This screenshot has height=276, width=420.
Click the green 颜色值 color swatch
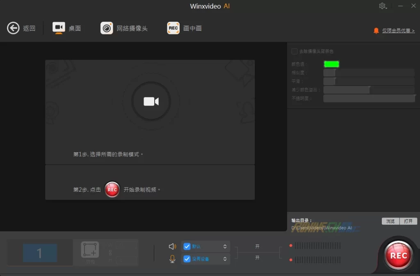[331, 64]
